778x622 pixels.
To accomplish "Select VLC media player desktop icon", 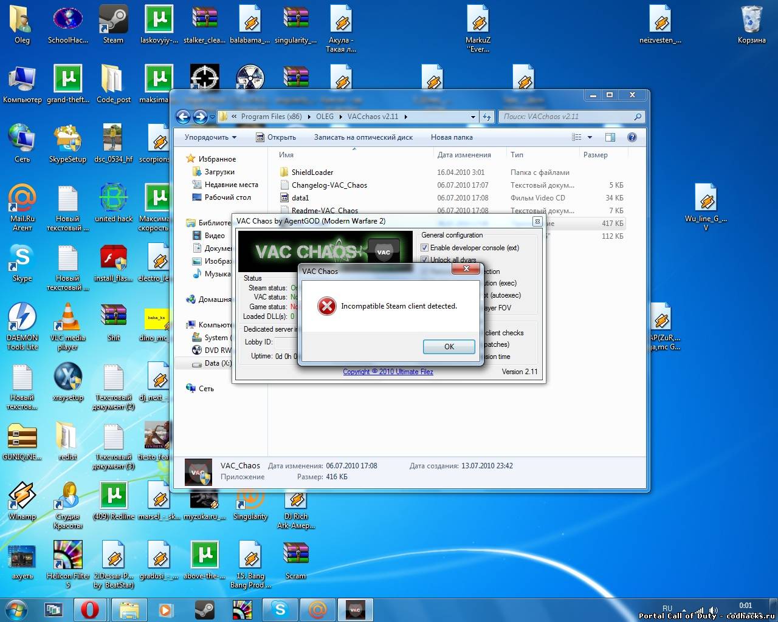I will tap(67, 327).
